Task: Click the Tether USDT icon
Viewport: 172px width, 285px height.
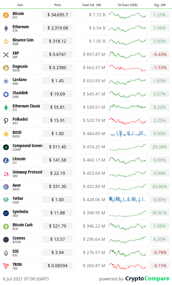Action: 6,200
